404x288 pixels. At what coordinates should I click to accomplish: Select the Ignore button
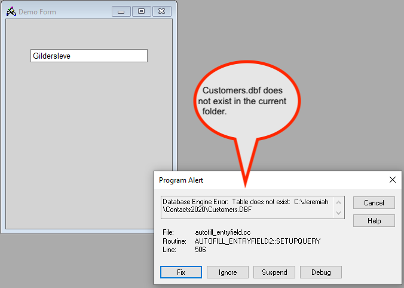pos(227,272)
